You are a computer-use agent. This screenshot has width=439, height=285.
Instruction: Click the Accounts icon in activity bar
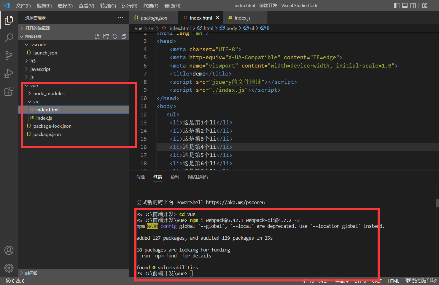9,250
